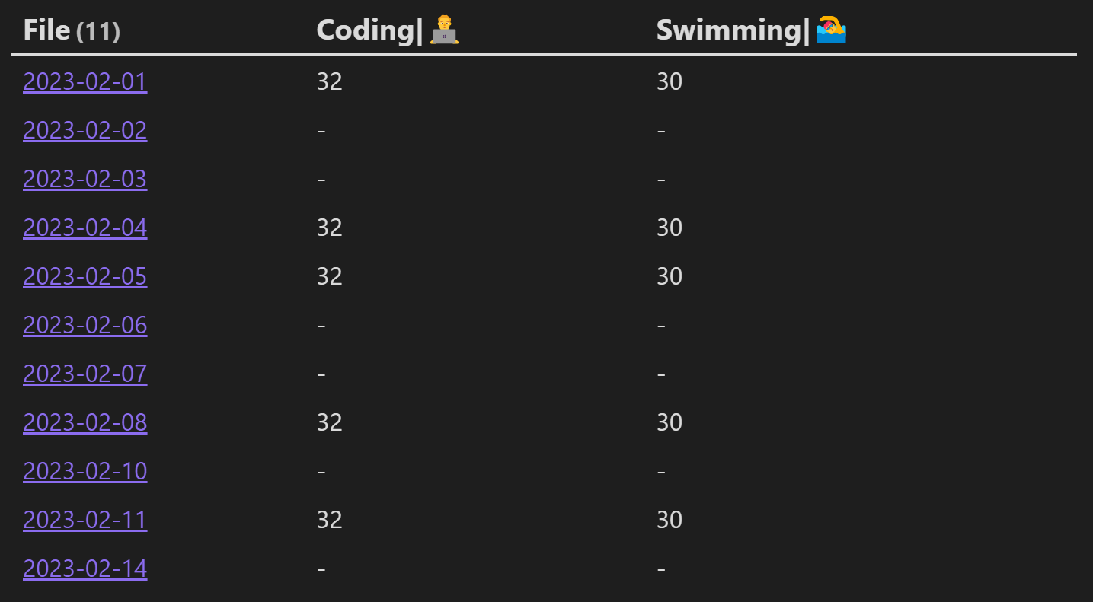Open the 2023-02-10 note
Screen dimensions: 1093x602
pos(85,471)
